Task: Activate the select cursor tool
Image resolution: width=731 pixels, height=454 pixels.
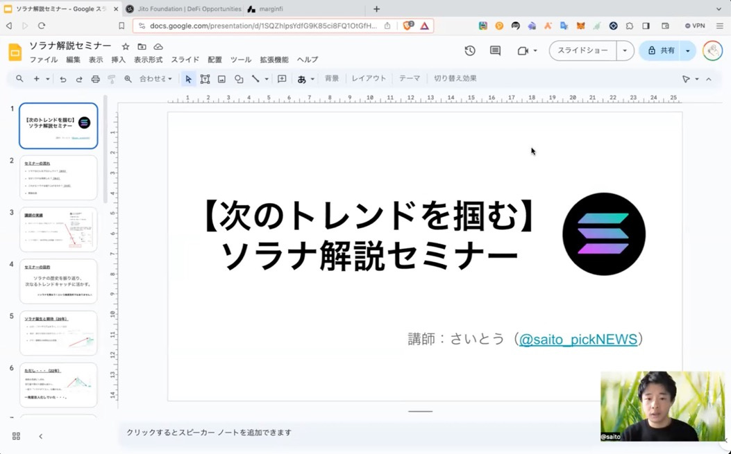Action: point(188,79)
